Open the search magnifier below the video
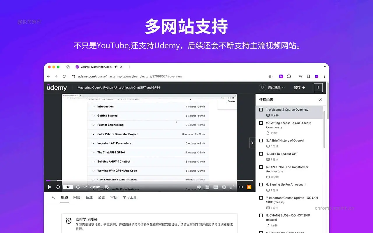This screenshot has height=233, width=373. pyautogui.click(x=53, y=197)
